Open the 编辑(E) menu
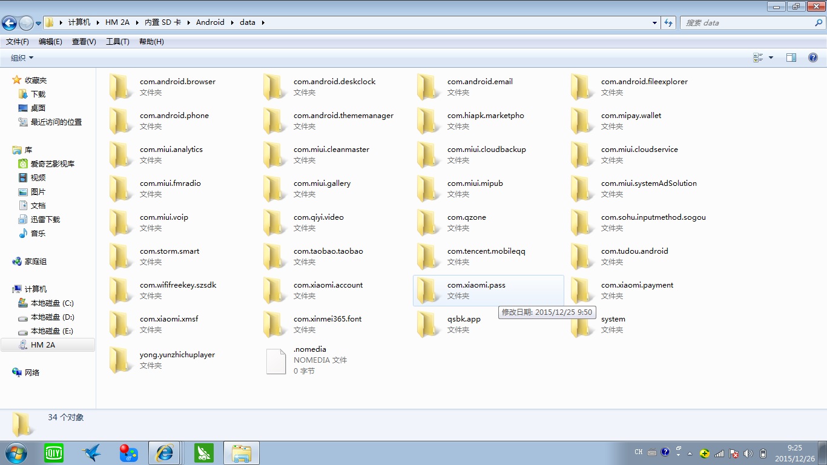827x465 pixels. click(50, 42)
